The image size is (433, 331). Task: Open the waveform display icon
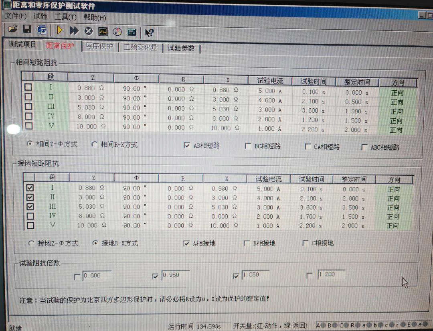(x=103, y=32)
